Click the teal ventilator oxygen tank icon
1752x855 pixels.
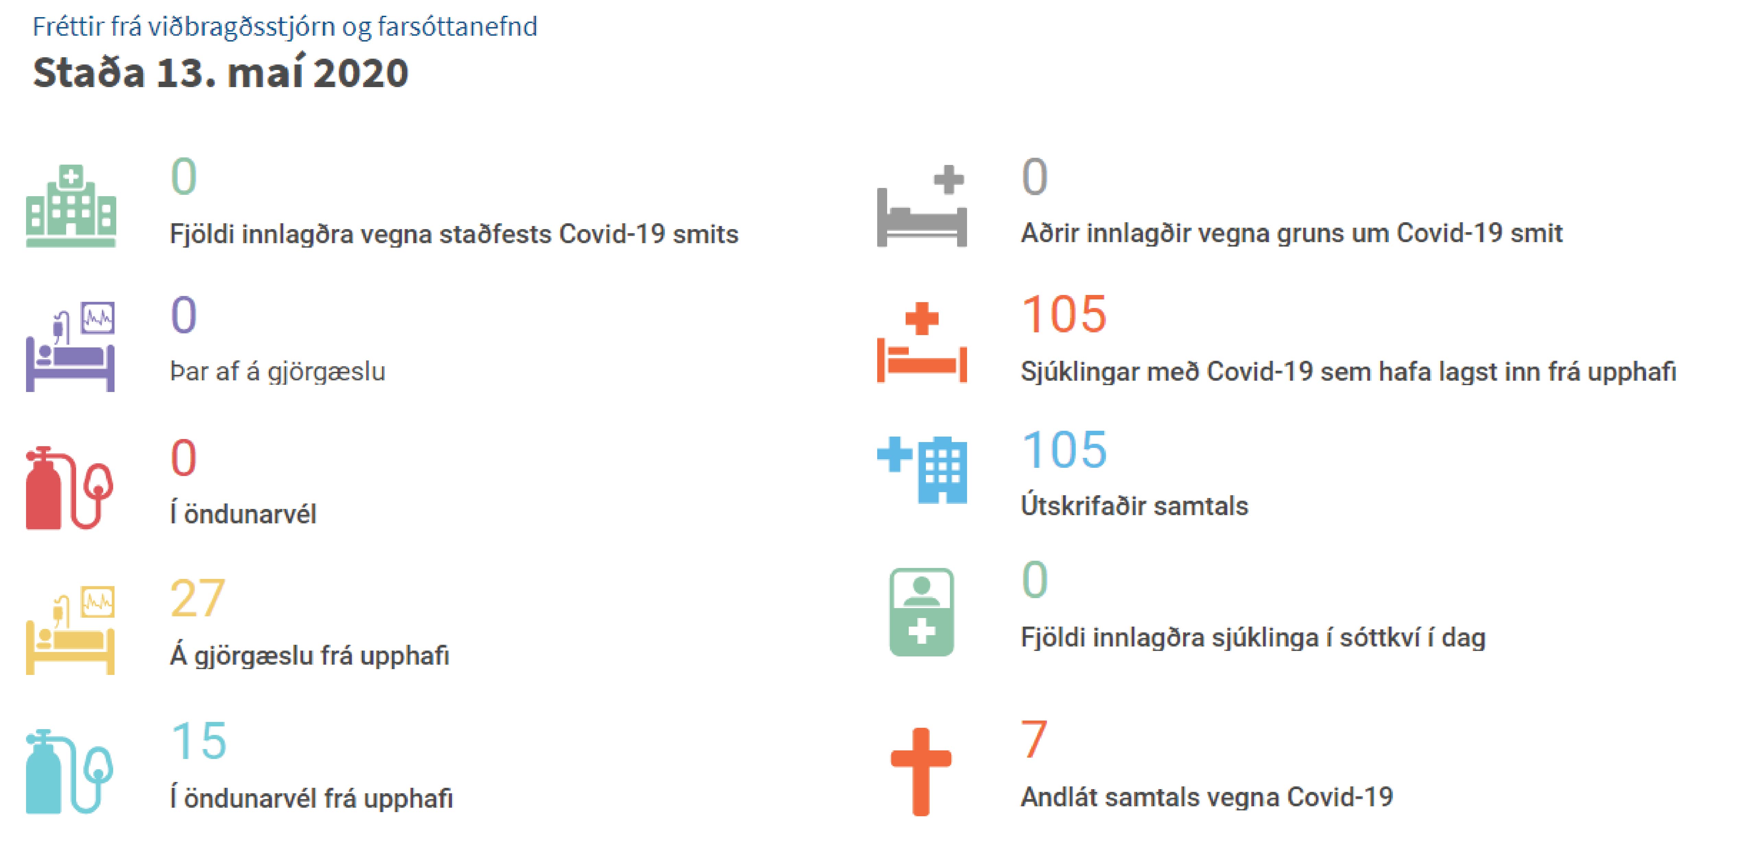(x=69, y=771)
